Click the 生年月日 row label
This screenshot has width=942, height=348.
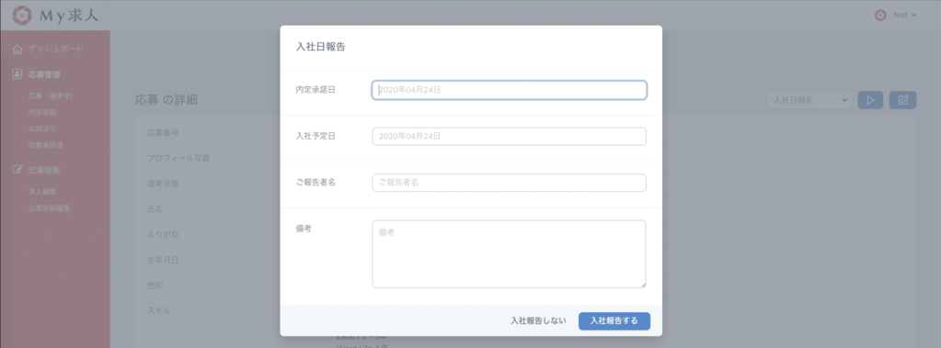(163, 260)
